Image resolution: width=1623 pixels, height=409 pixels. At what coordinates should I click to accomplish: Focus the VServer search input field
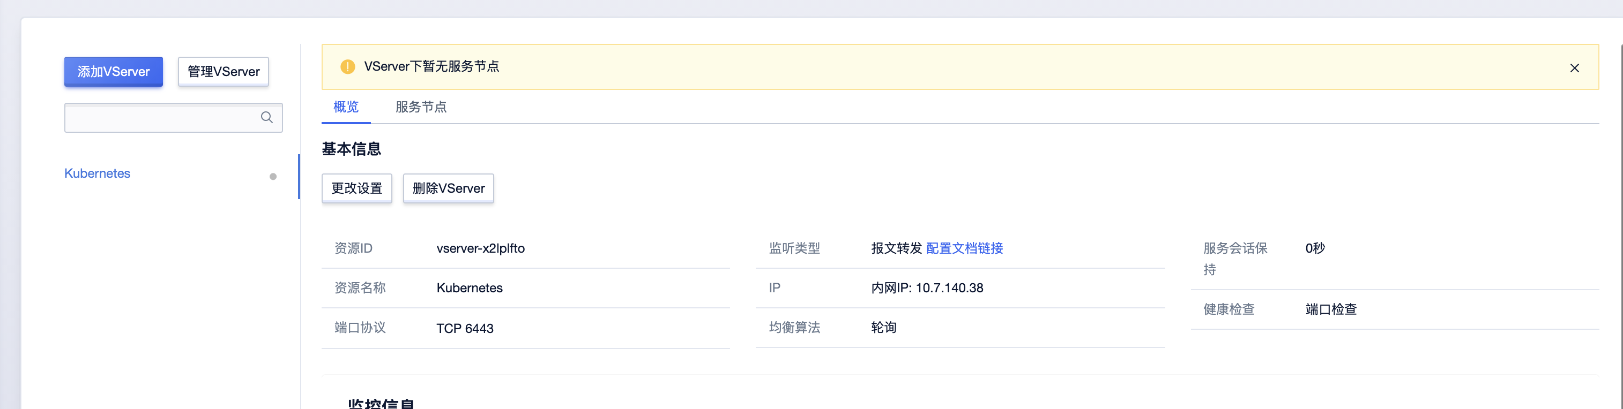(x=161, y=118)
